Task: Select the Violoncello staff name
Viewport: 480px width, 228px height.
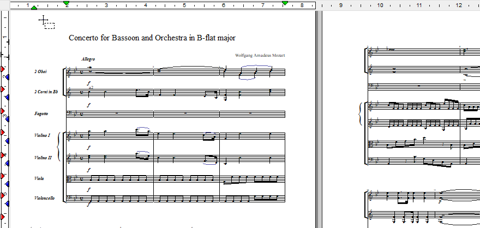Action: click(x=44, y=198)
